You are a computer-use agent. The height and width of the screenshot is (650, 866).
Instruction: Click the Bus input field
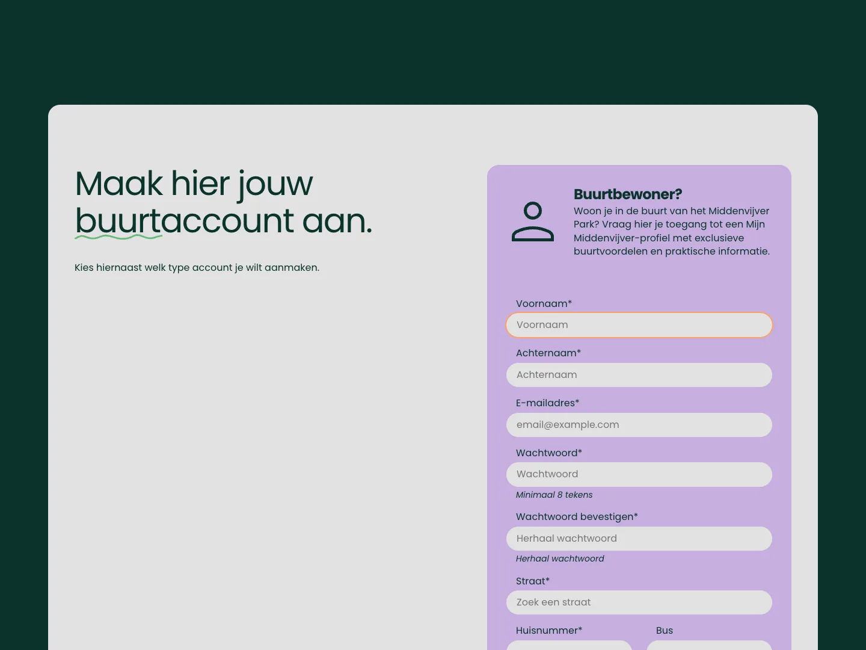point(709,645)
